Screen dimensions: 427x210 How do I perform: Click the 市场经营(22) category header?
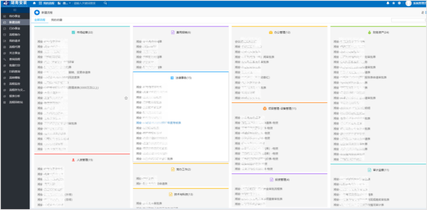[x=82, y=32]
